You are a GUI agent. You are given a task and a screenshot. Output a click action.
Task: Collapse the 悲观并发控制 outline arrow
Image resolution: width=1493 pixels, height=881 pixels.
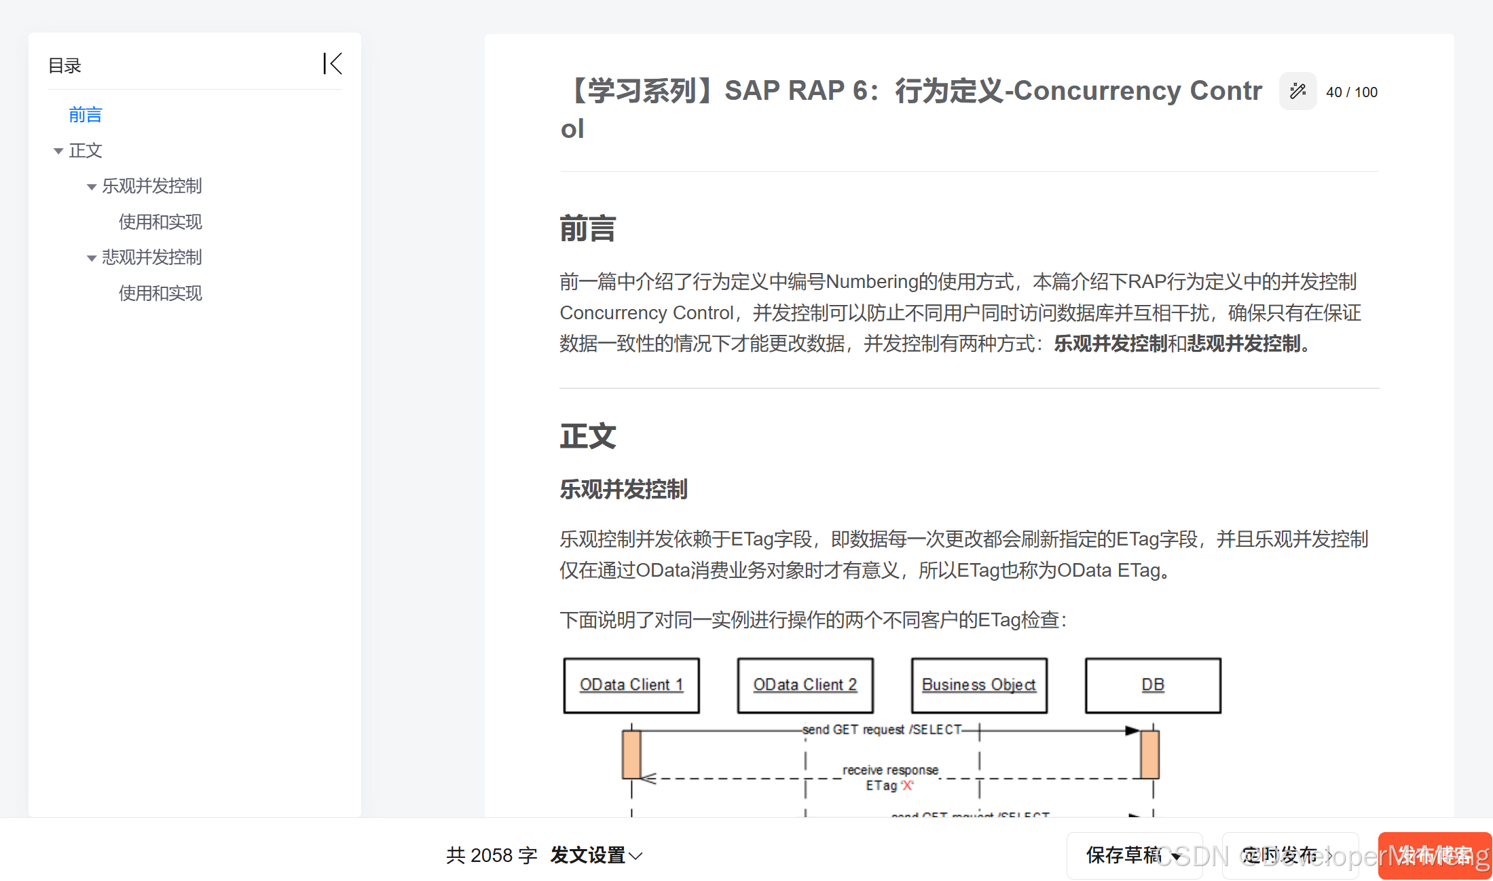pyautogui.click(x=92, y=258)
